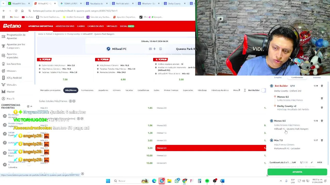This screenshot has width=330, height=185.
Task: Open File Explorer from the taskbar
Action: pyautogui.click(x=169, y=181)
